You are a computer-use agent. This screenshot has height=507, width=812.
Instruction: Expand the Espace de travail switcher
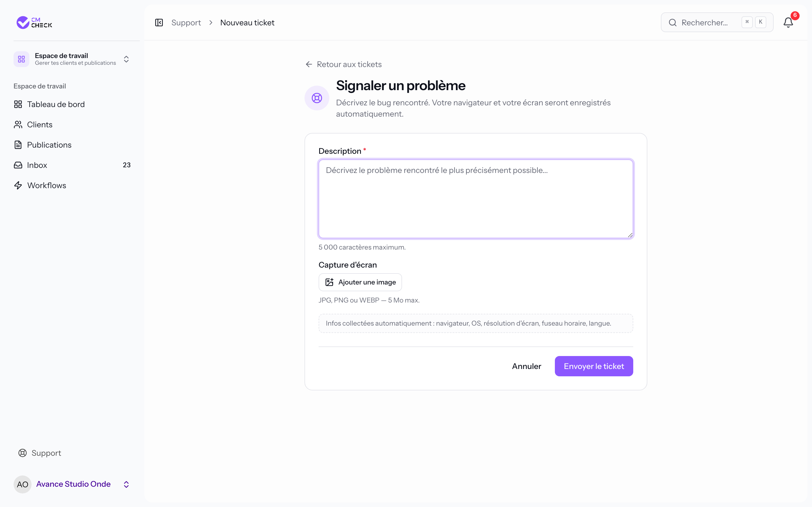click(126, 59)
